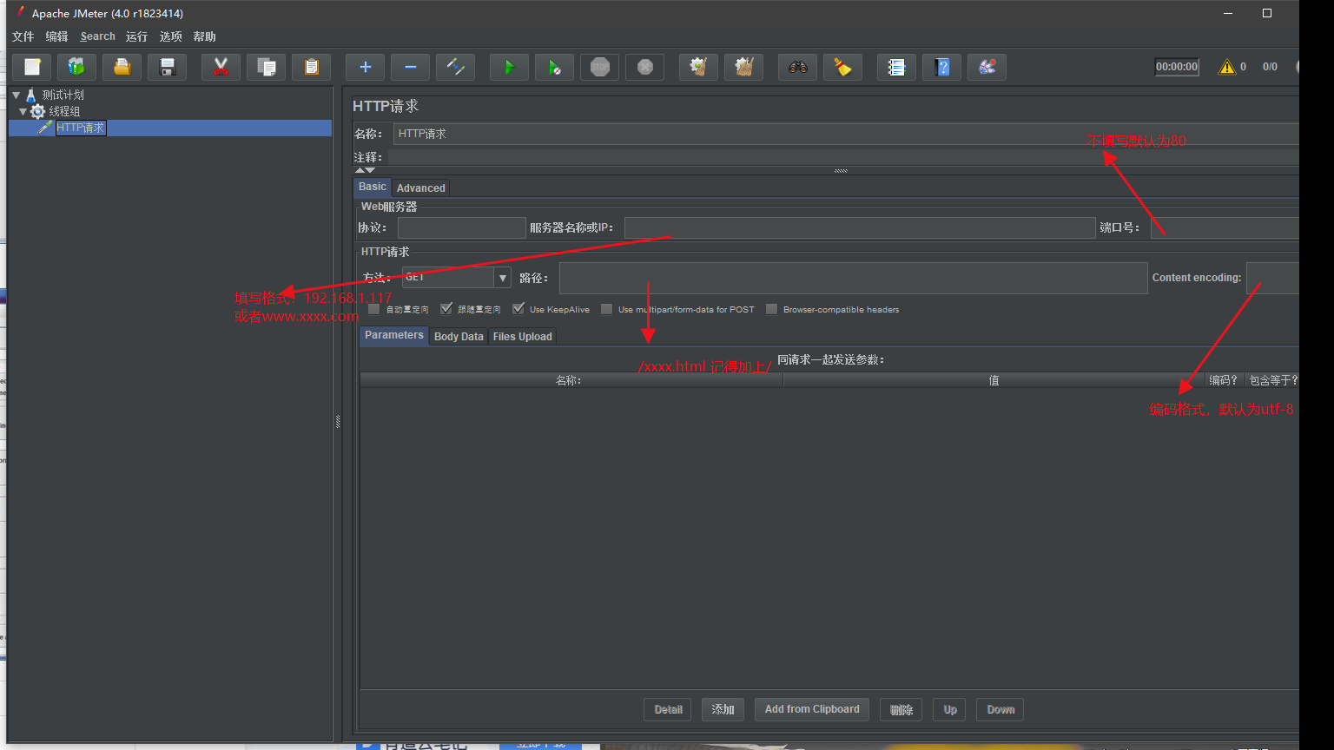Open the GET method dropdown
Viewport: 1334px width, 750px height.
coord(503,278)
